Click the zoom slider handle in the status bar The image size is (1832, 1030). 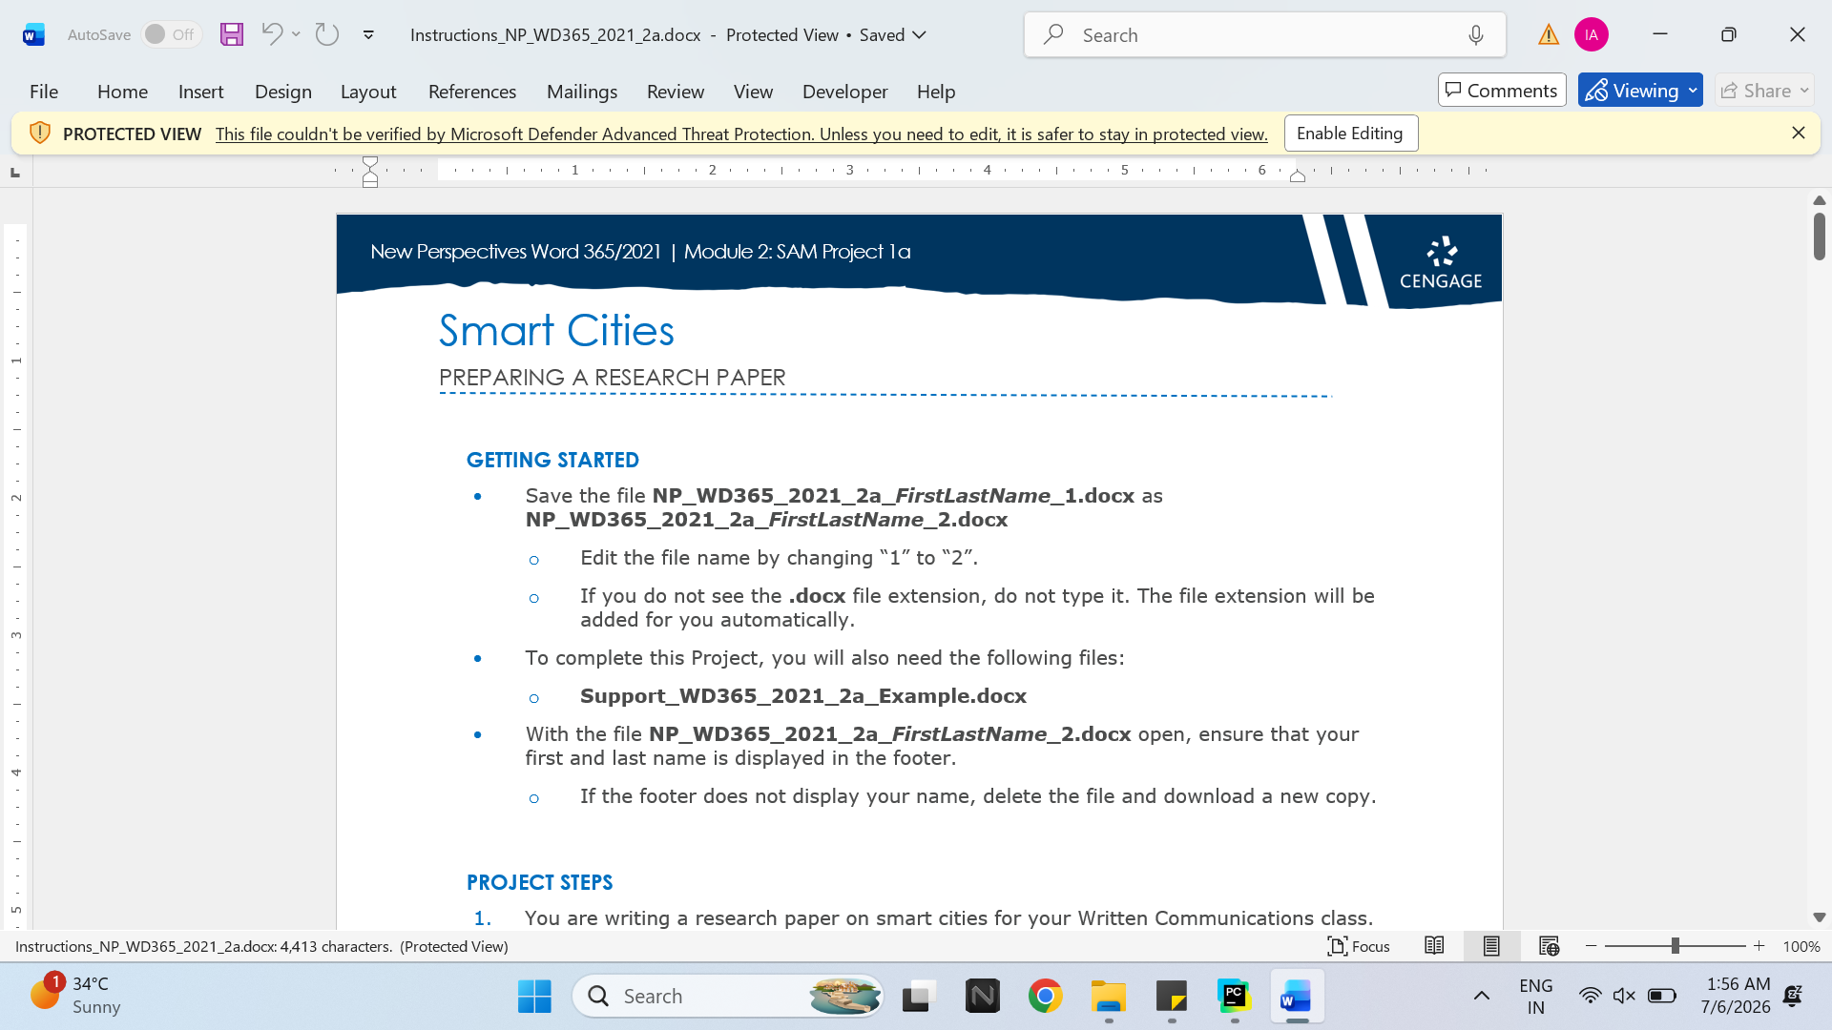click(x=1675, y=946)
